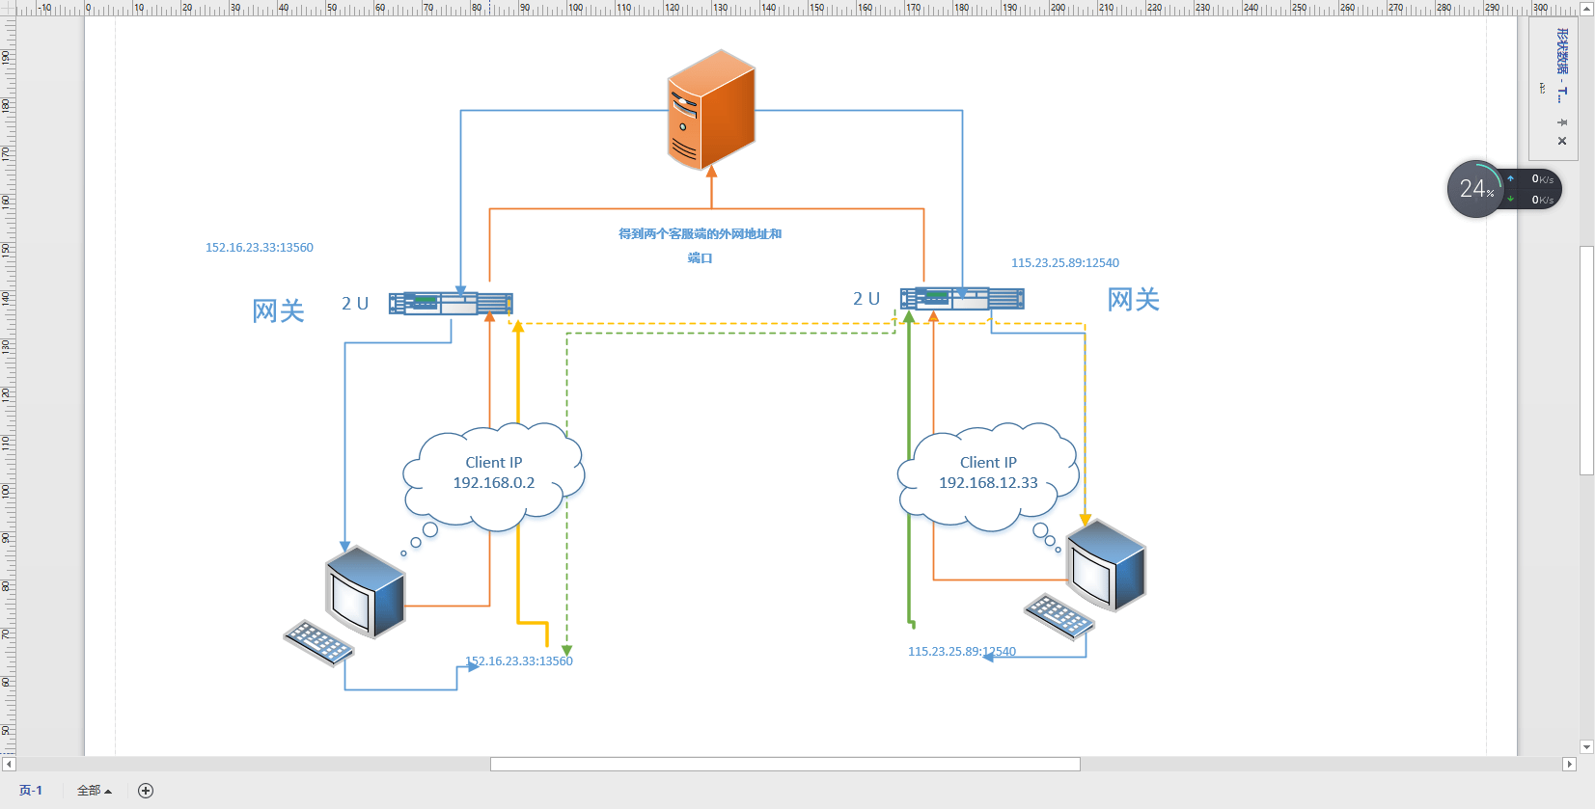The image size is (1595, 809).
Task: Select cloud labeled Client IP 192.168.12.33
Action: pyautogui.click(x=988, y=477)
